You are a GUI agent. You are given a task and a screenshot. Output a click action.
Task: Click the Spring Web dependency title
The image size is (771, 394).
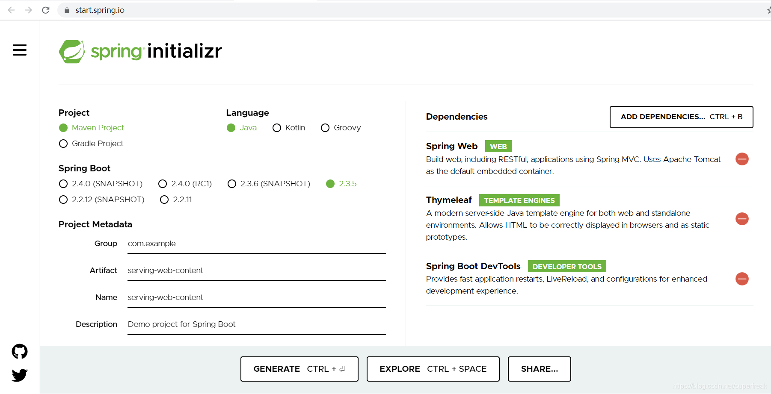pyautogui.click(x=452, y=146)
